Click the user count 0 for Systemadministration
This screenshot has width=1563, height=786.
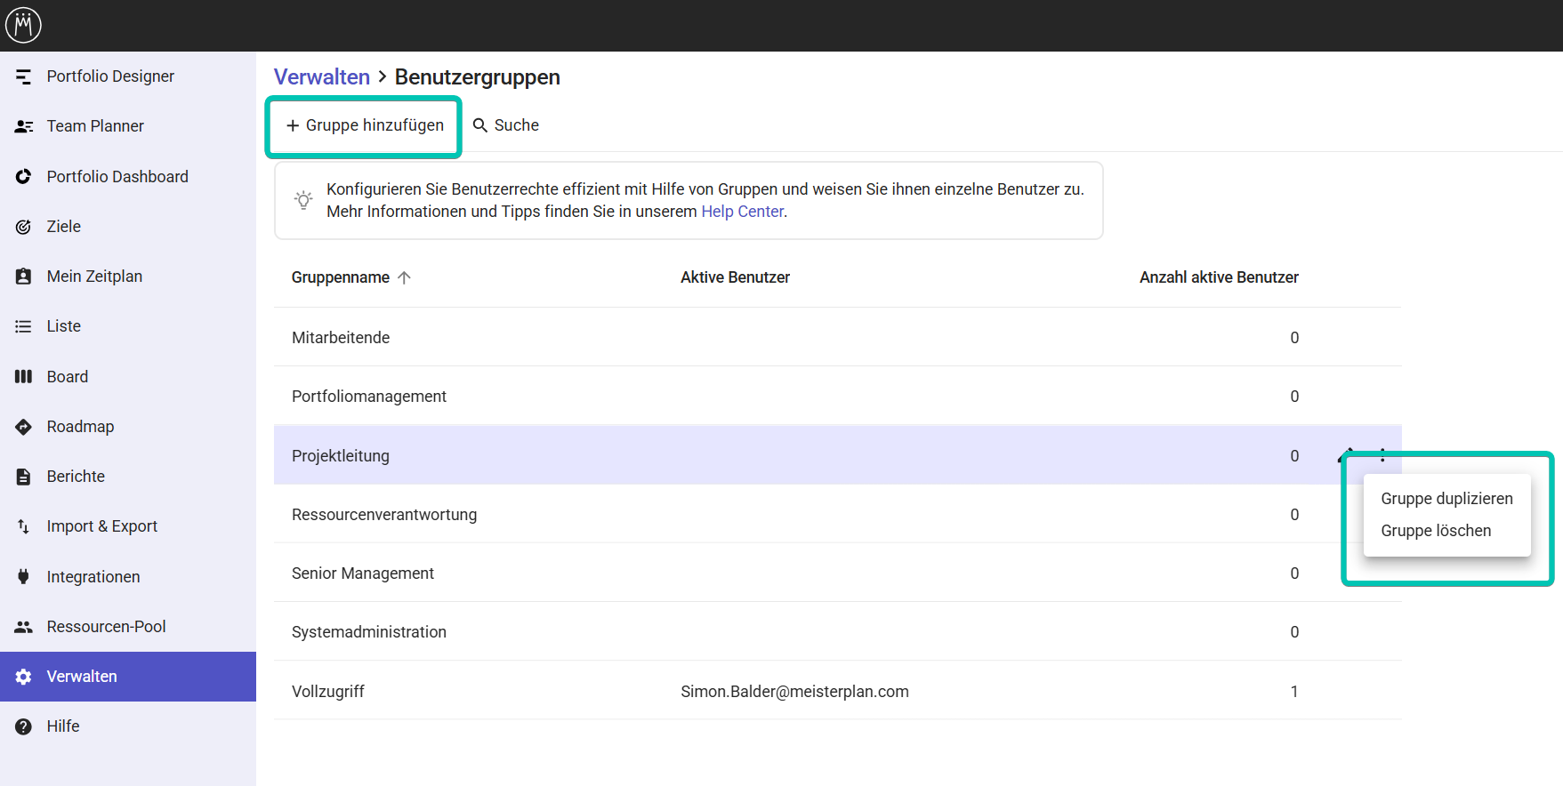tap(1294, 632)
